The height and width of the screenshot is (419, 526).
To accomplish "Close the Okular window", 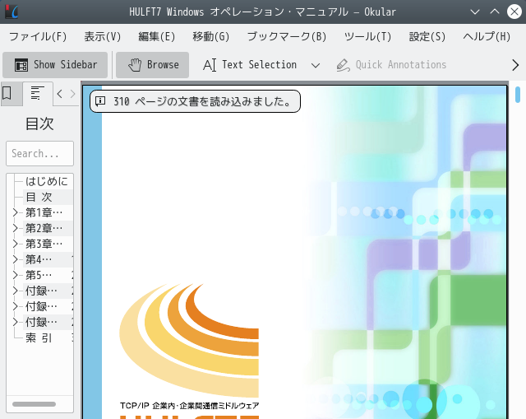I will coord(514,12).
